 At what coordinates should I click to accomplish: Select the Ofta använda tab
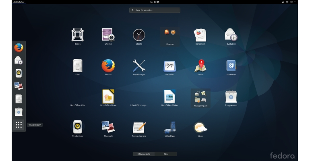click(x=144, y=154)
